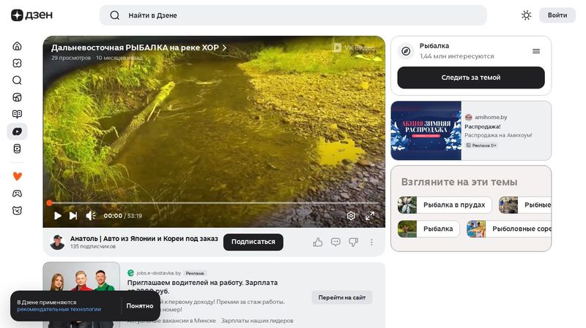Toggle light/dark theme sun icon
Screen dimensions: 586x328
pyautogui.click(x=526, y=15)
